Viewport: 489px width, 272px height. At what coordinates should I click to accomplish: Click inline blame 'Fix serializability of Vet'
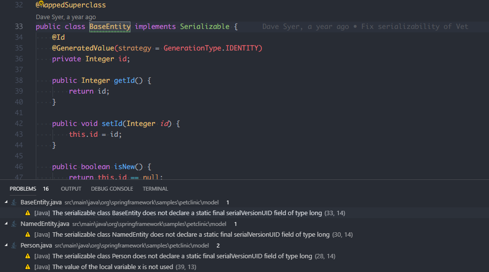(x=415, y=26)
